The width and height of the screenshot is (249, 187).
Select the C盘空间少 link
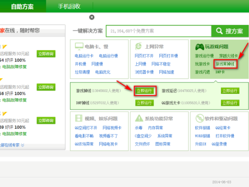[x=143, y=136]
